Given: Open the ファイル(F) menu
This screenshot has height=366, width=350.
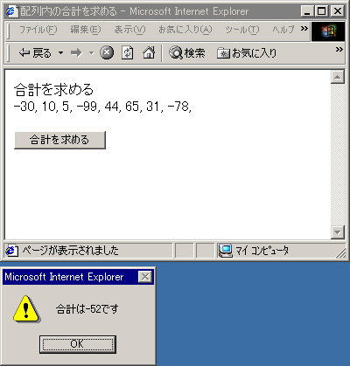Looking at the screenshot, I should [38, 30].
